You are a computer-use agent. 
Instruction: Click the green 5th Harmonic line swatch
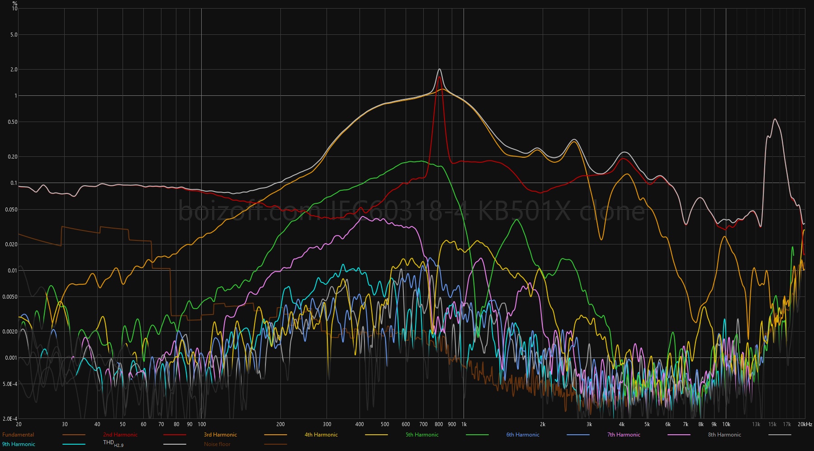[477, 435]
